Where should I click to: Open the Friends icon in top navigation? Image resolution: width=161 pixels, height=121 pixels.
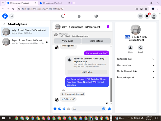pyautogui.click(x=80, y=16)
